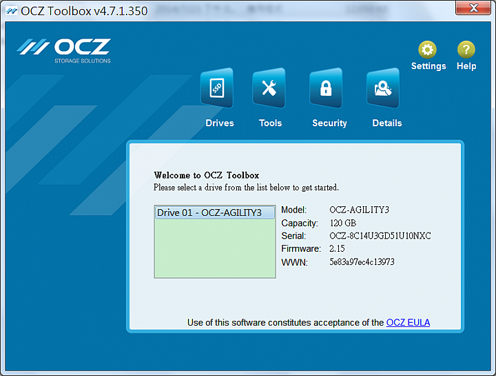The width and height of the screenshot is (496, 376).
Task: Click the Capacity: field label
Action: (300, 223)
